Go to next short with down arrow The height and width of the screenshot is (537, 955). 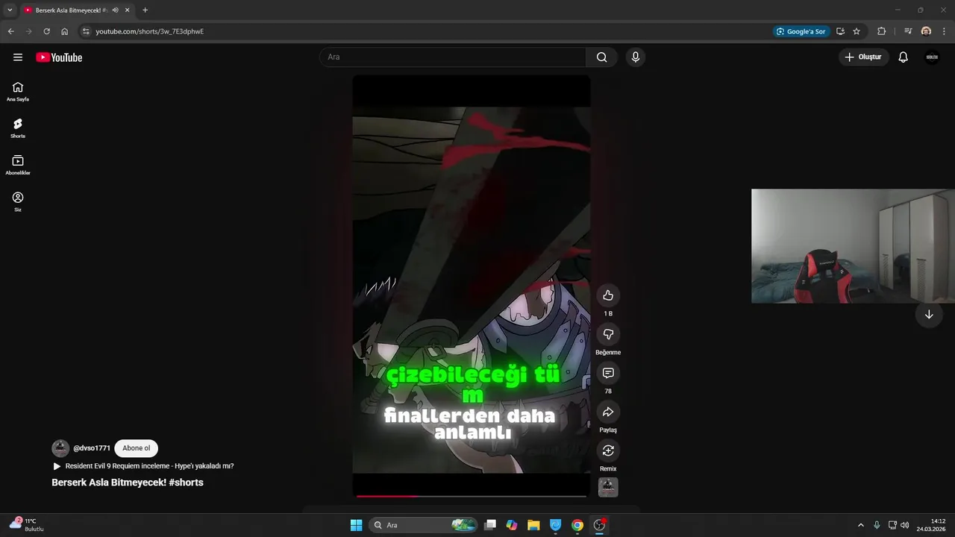[929, 315]
